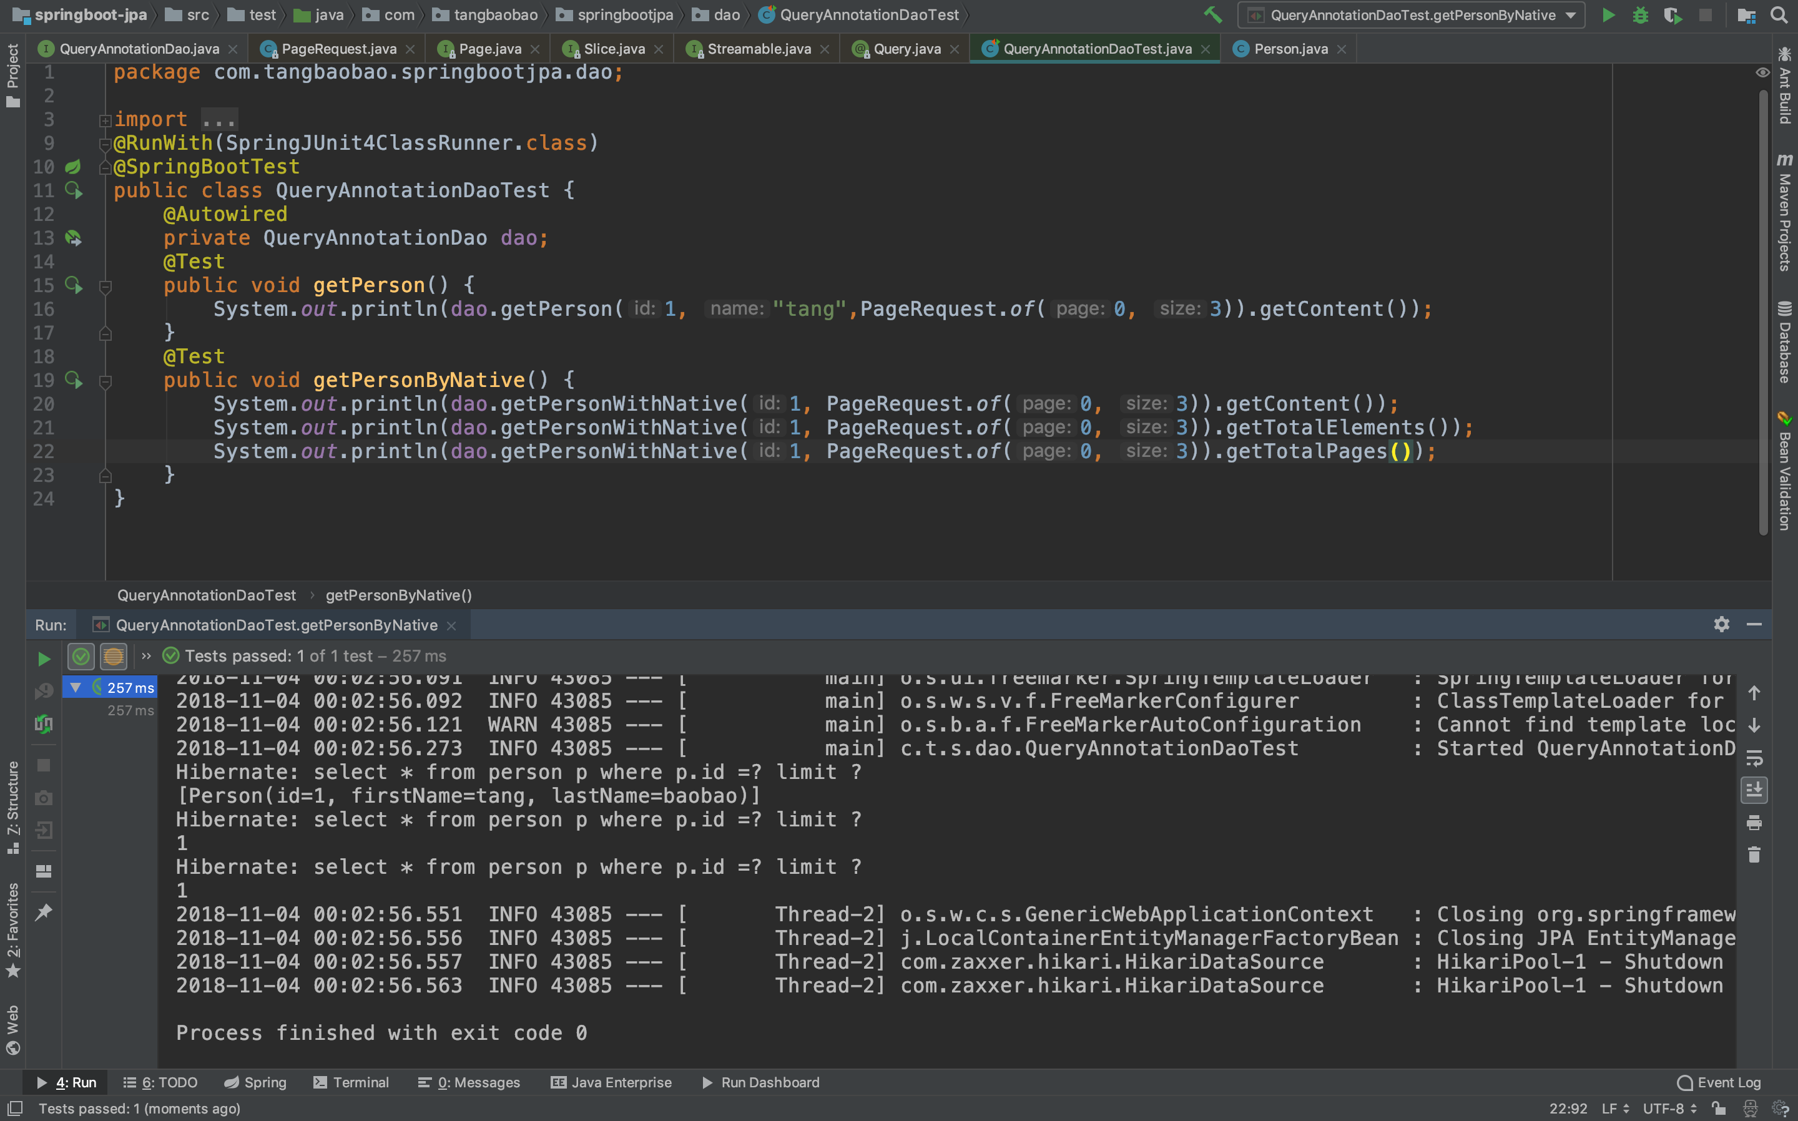This screenshot has width=1798, height=1121.
Task: Collapse the 257 ms test tree node
Action: pyautogui.click(x=75, y=687)
